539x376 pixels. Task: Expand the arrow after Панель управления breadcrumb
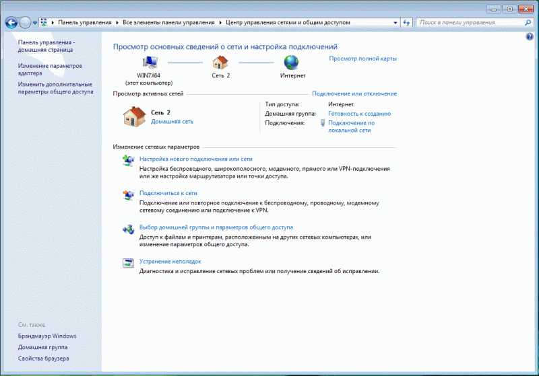coord(117,22)
